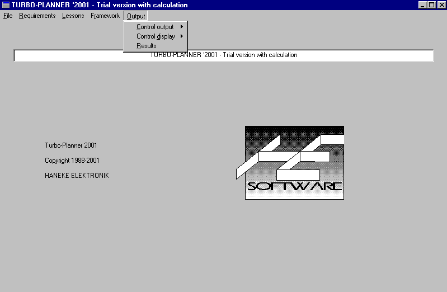Minimize the Turbo-Planner window

422,5
